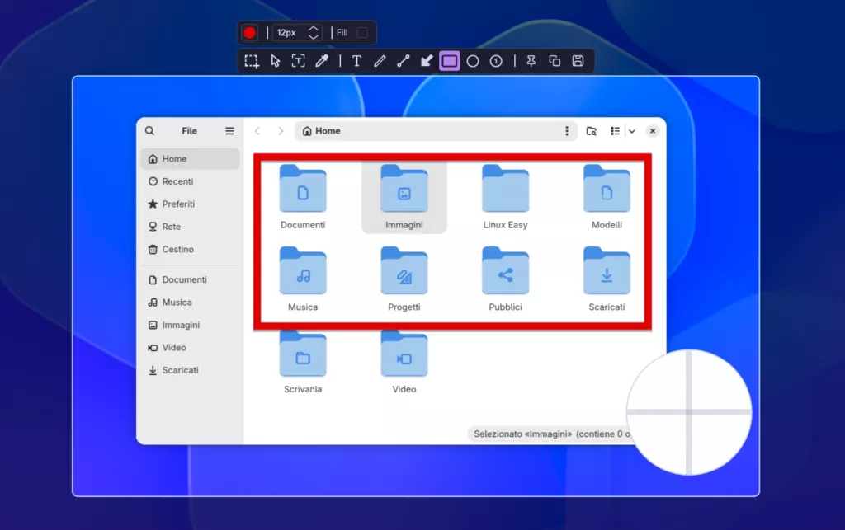This screenshot has width=845, height=530.
Task: Choose the straight line tool
Action: point(403,61)
